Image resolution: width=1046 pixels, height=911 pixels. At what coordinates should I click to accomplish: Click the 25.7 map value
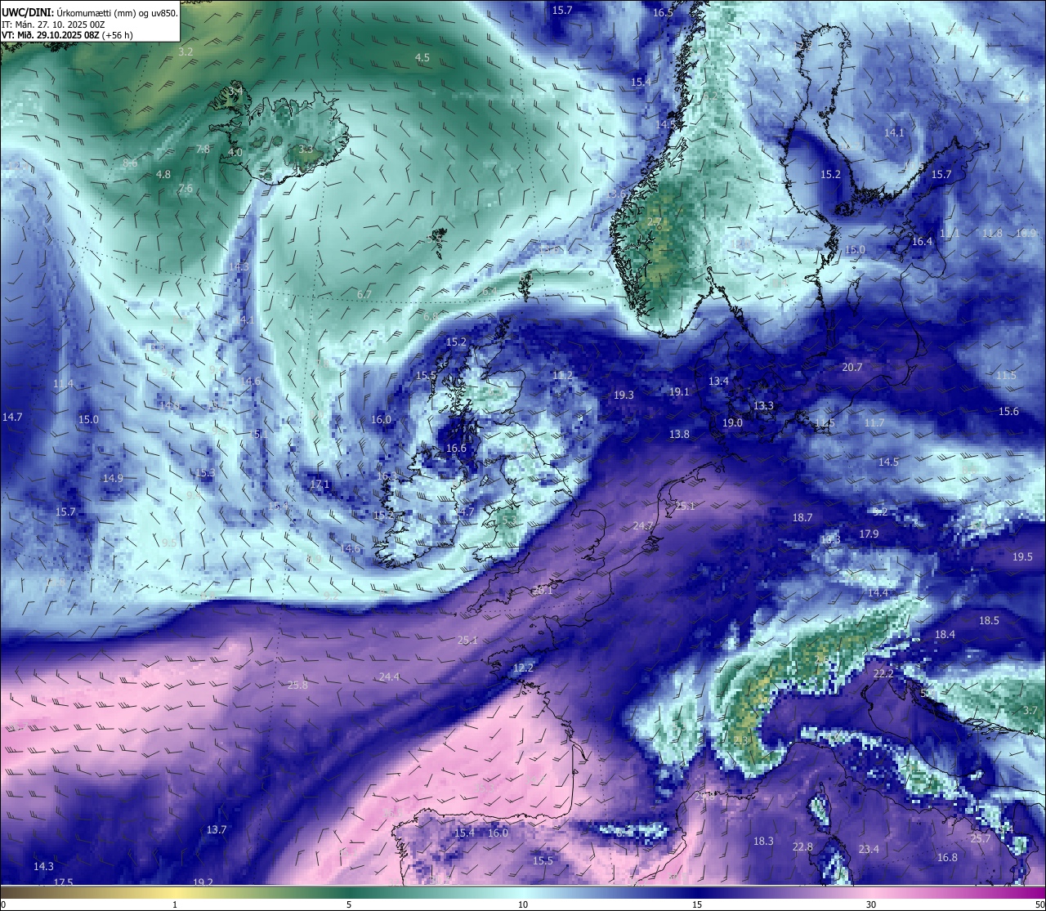pyautogui.click(x=980, y=839)
